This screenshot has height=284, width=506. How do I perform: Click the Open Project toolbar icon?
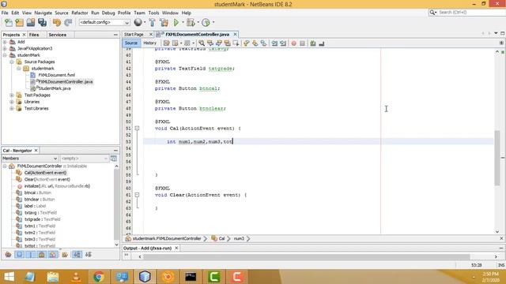click(31, 22)
